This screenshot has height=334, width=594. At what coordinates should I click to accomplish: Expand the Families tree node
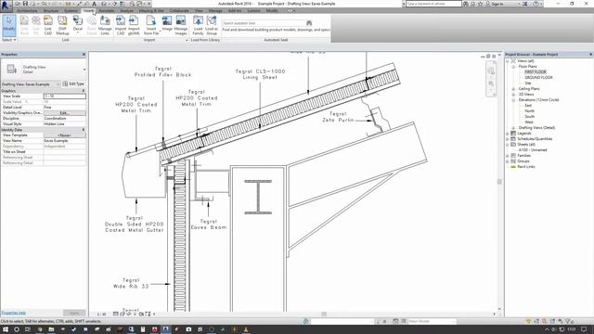click(x=508, y=156)
